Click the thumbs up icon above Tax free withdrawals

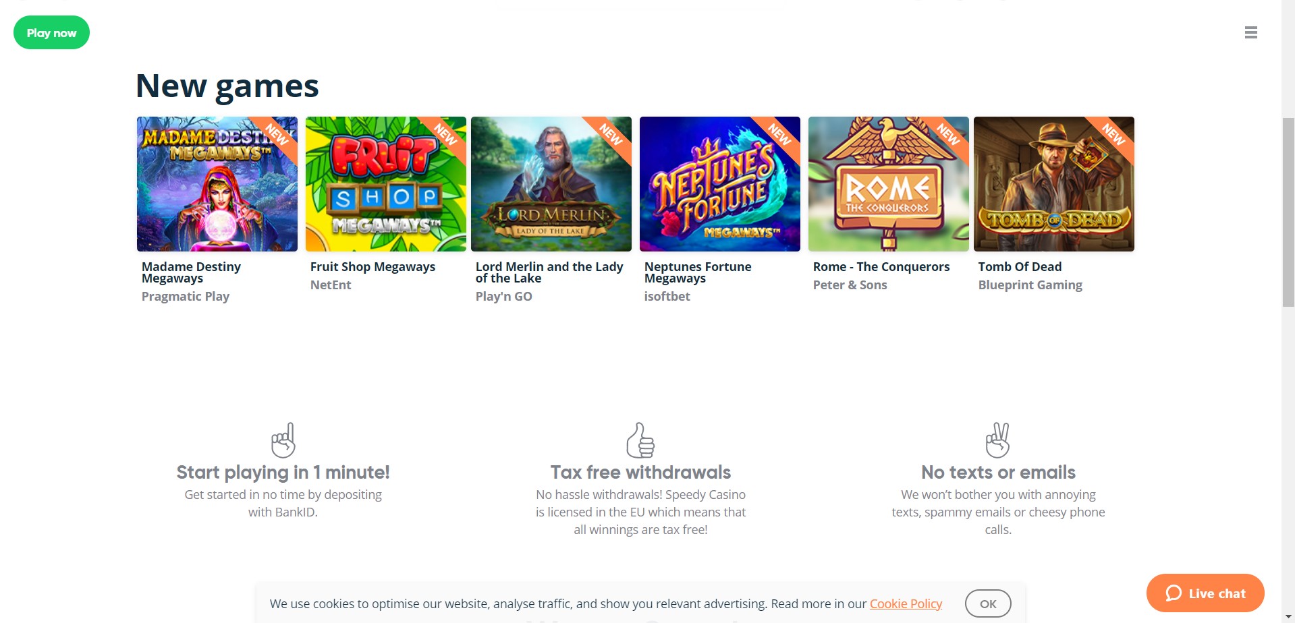click(640, 440)
